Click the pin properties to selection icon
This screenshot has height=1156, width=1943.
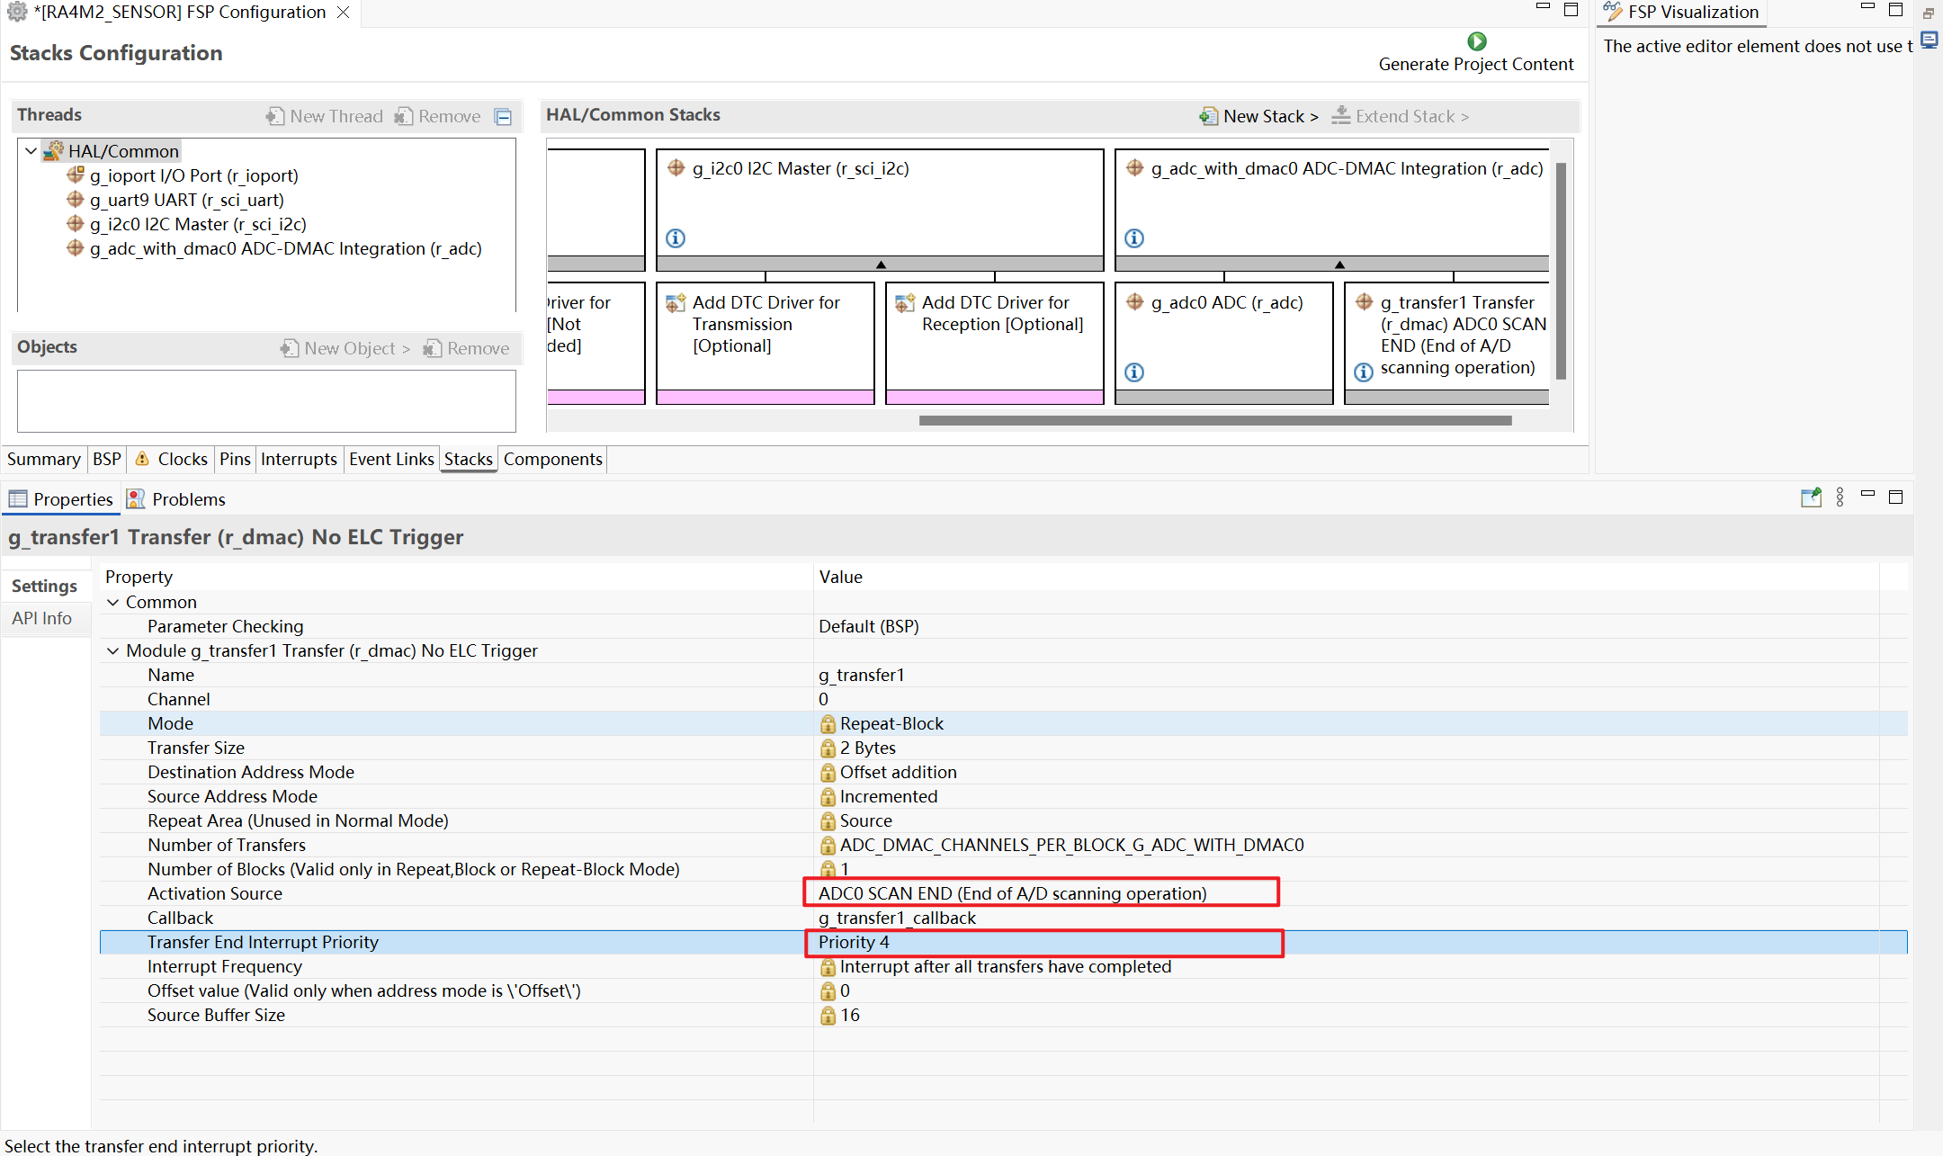point(1811,497)
